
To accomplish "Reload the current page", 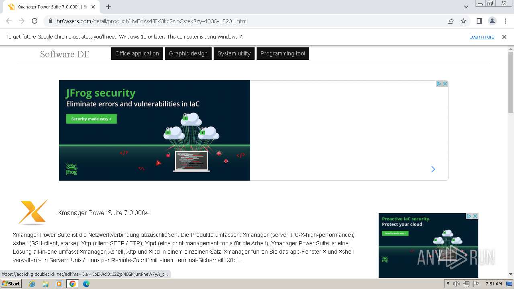I will [x=35, y=21].
